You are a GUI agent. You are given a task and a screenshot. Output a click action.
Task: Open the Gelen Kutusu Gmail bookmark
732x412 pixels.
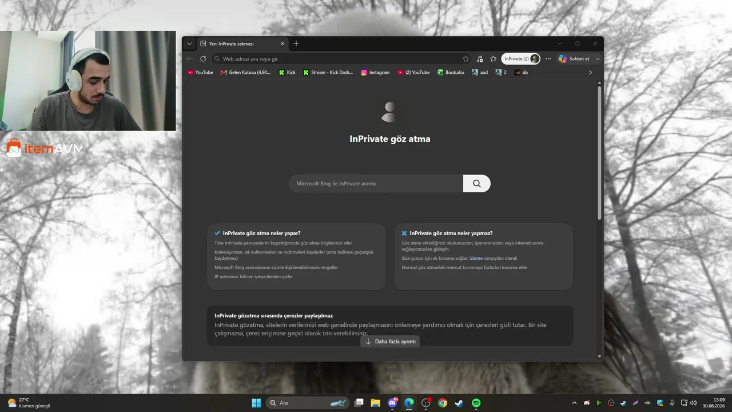click(x=246, y=73)
